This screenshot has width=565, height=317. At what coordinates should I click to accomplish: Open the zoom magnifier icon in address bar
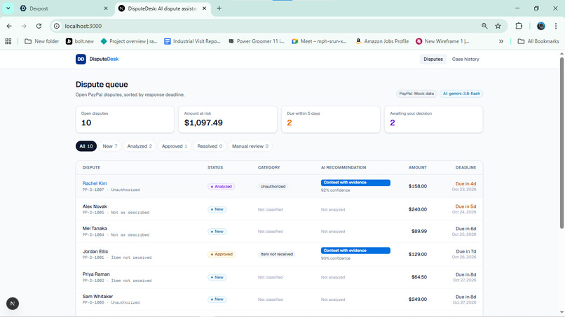pyautogui.click(x=484, y=26)
